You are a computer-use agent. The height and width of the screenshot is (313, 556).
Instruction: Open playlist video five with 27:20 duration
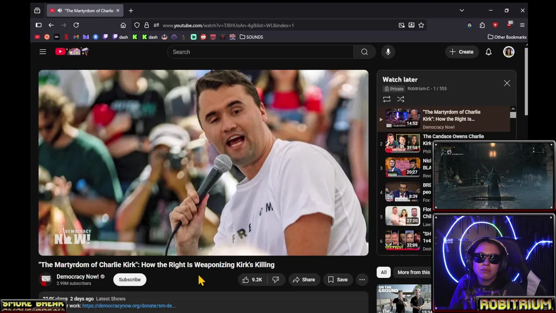(403, 216)
